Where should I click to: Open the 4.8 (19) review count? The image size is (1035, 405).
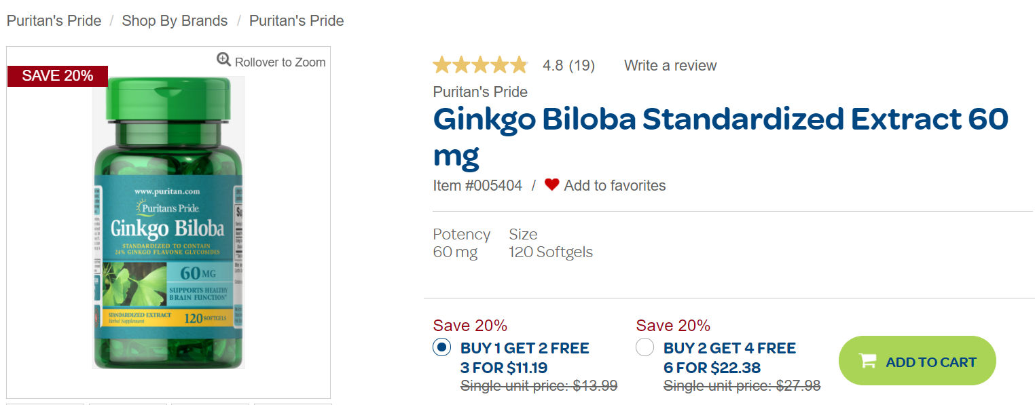pyautogui.click(x=568, y=65)
